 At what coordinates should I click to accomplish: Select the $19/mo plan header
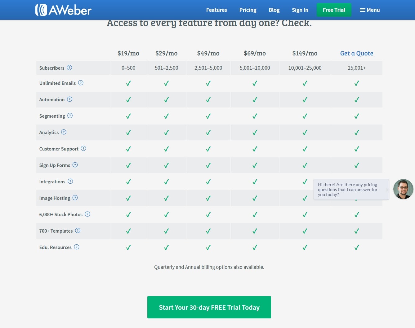[128, 53]
